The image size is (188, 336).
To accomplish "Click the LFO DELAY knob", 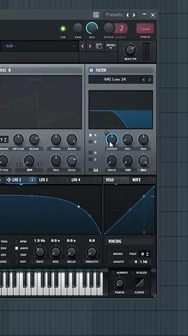I will (71, 251).
